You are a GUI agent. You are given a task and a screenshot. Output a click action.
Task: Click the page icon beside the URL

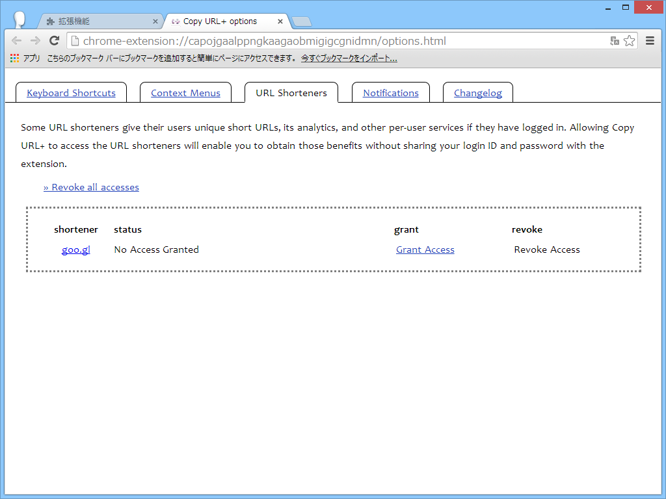[x=75, y=41]
